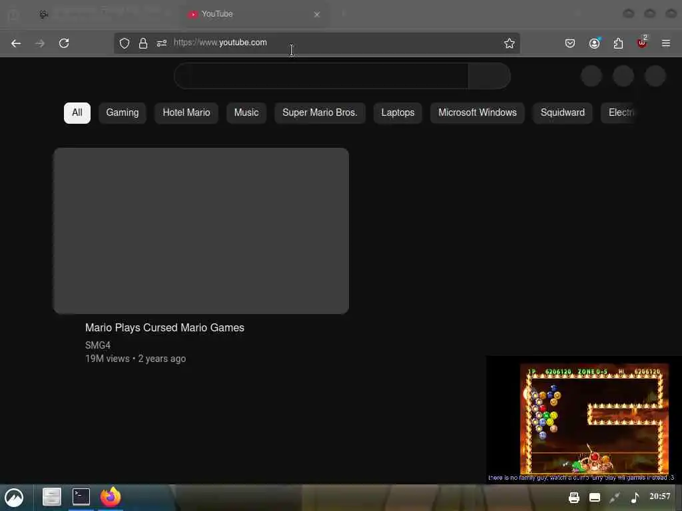Open the Firefox account icon
This screenshot has height=511, width=682.
point(595,43)
